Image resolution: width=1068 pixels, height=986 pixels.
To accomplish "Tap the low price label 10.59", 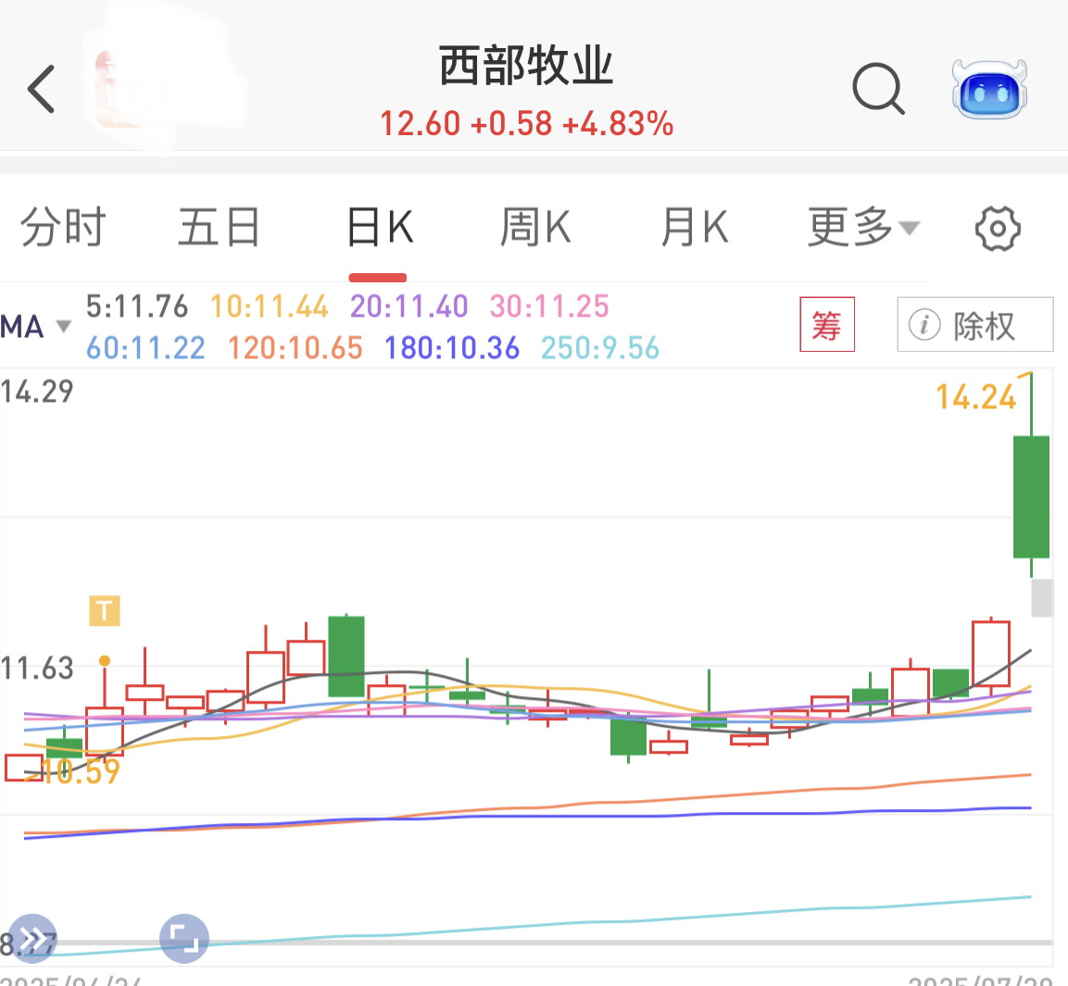I will [81, 771].
